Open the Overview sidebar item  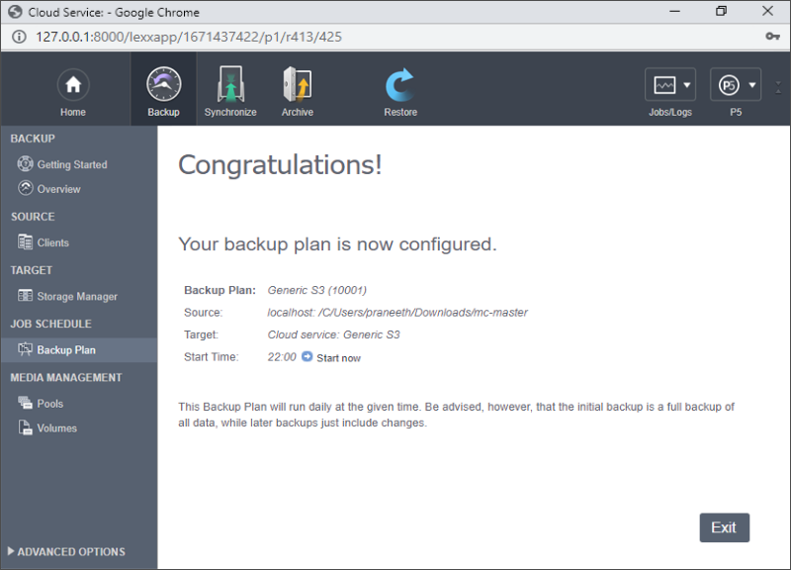click(58, 189)
